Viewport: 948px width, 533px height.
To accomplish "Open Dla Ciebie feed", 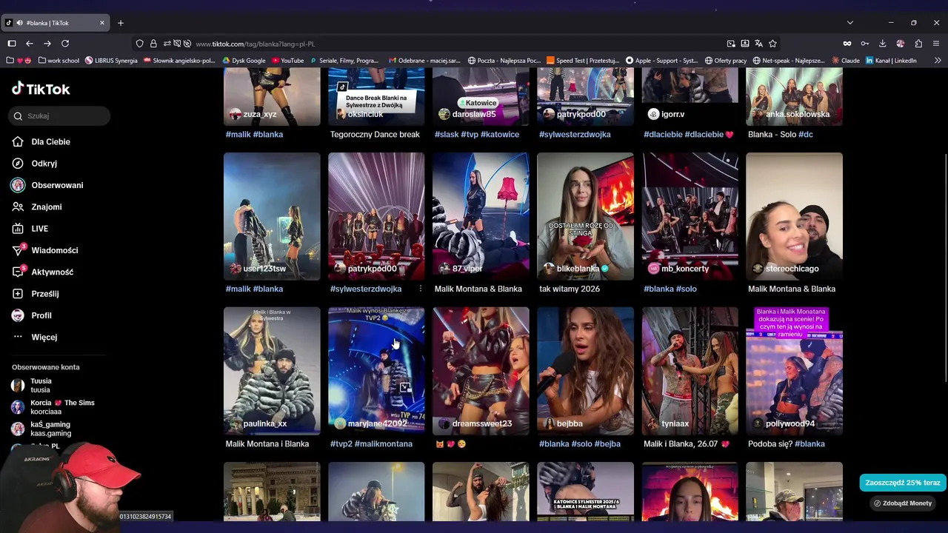I will click(x=50, y=141).
